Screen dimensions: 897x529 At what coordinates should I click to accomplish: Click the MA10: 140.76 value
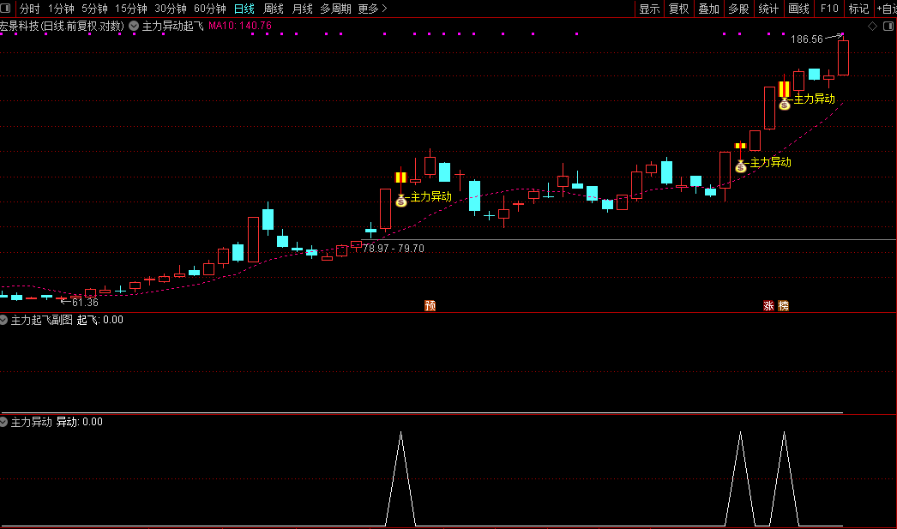(x=240, y=26)
